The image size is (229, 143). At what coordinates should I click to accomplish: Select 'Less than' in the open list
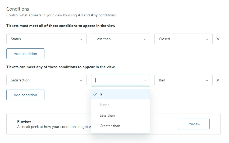tap(107, 115)
